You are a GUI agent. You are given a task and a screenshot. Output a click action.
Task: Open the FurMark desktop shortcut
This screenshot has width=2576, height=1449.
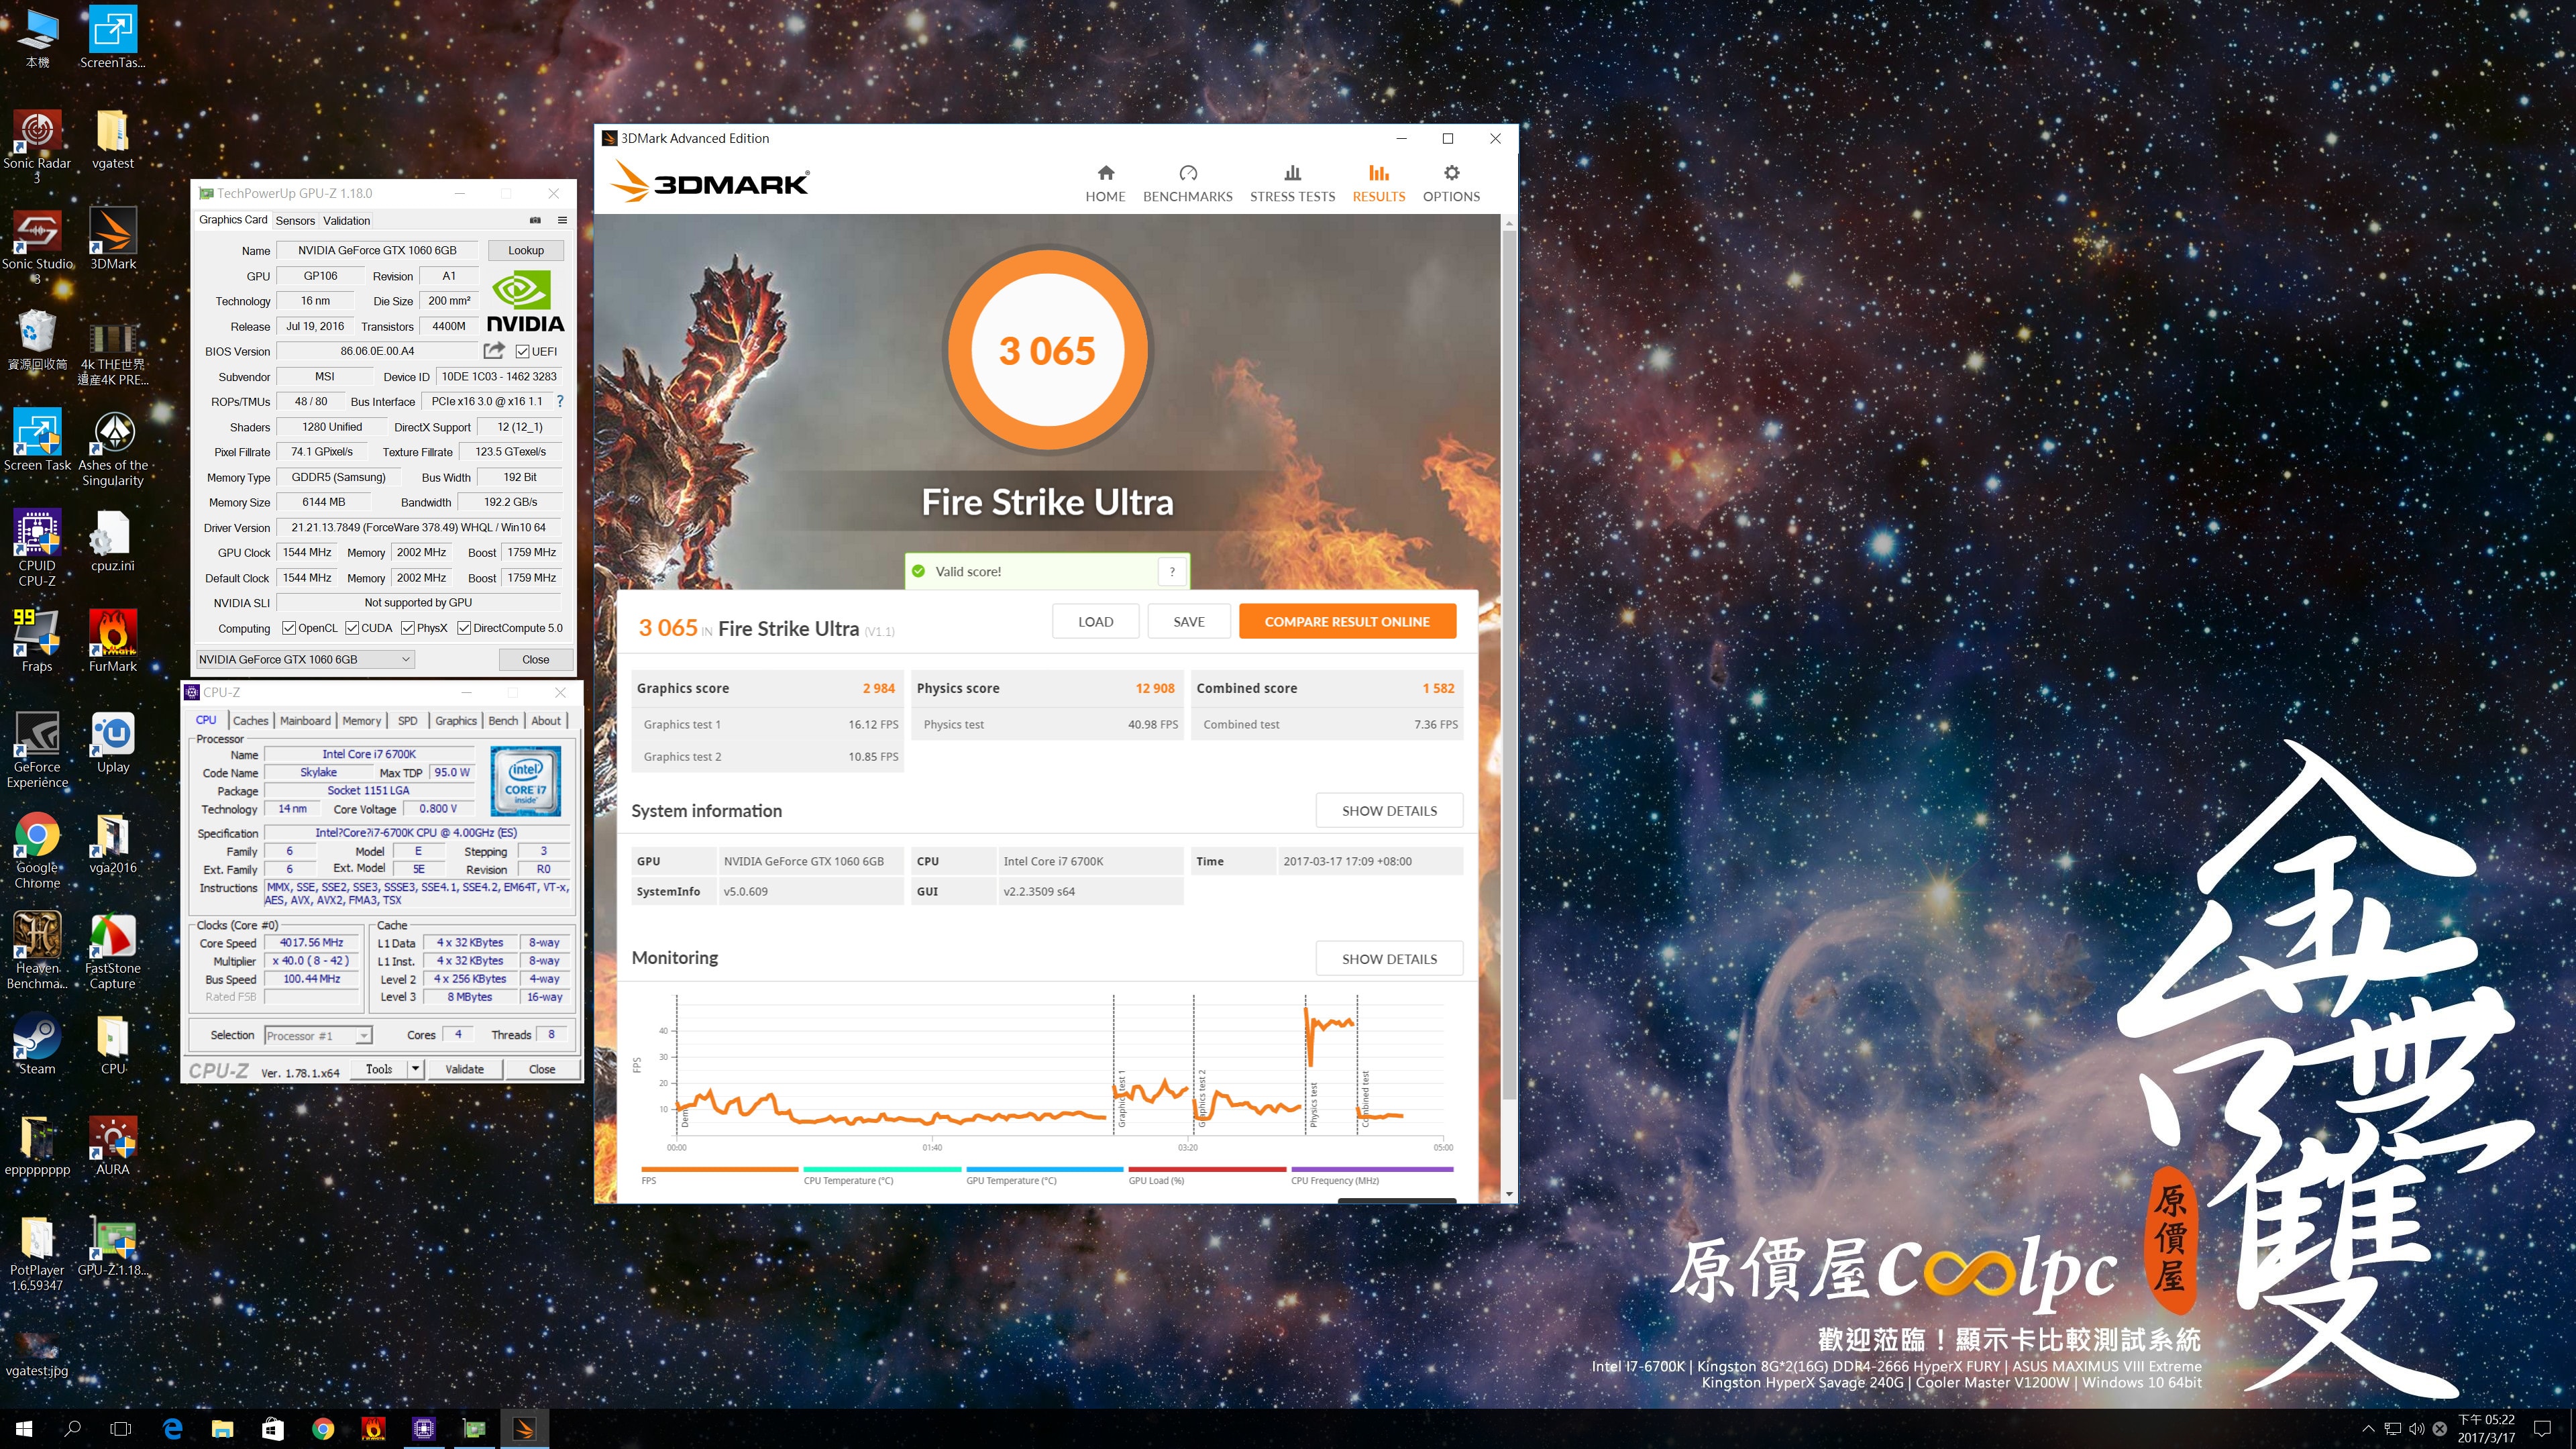point(112,641)
